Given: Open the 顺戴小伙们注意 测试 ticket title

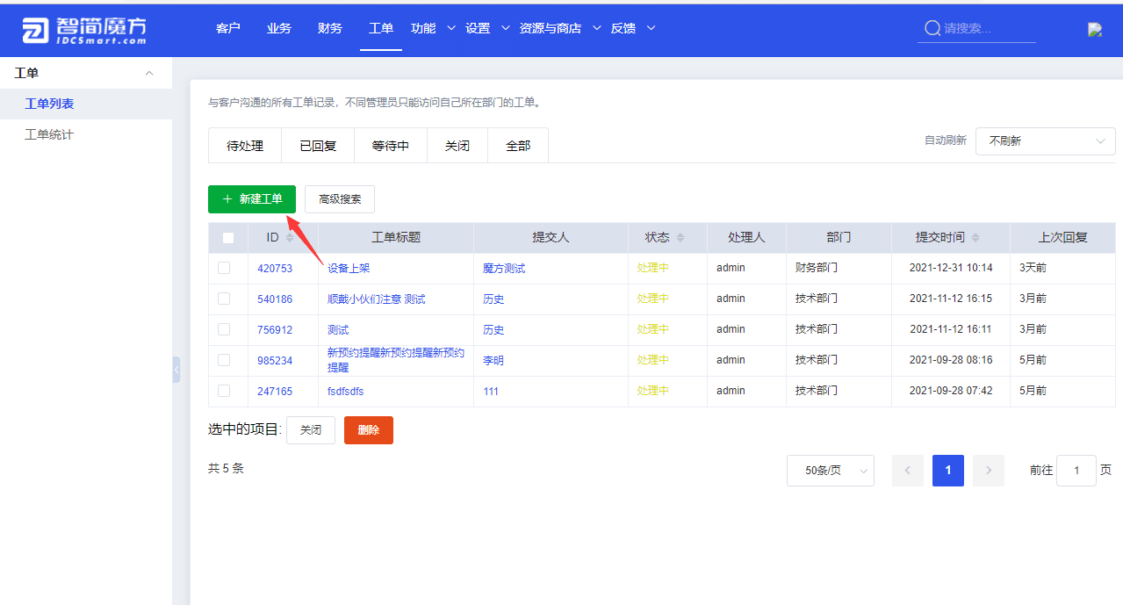Looking at the screenshot, I should 377,299.
